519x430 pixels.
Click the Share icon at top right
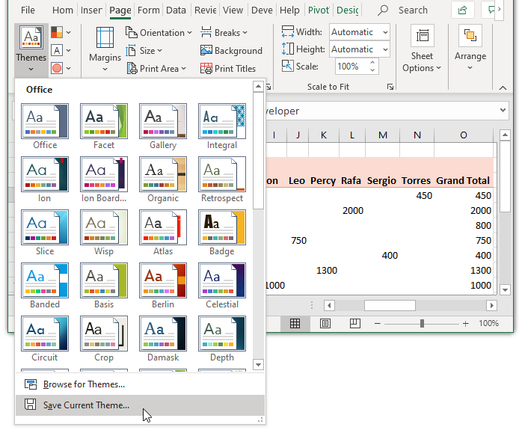(463, 10)
